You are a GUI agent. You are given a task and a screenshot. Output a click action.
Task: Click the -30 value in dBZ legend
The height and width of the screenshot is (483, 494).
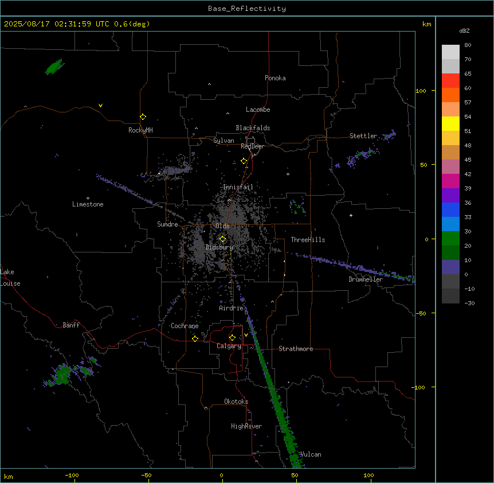tap(469, 303)
